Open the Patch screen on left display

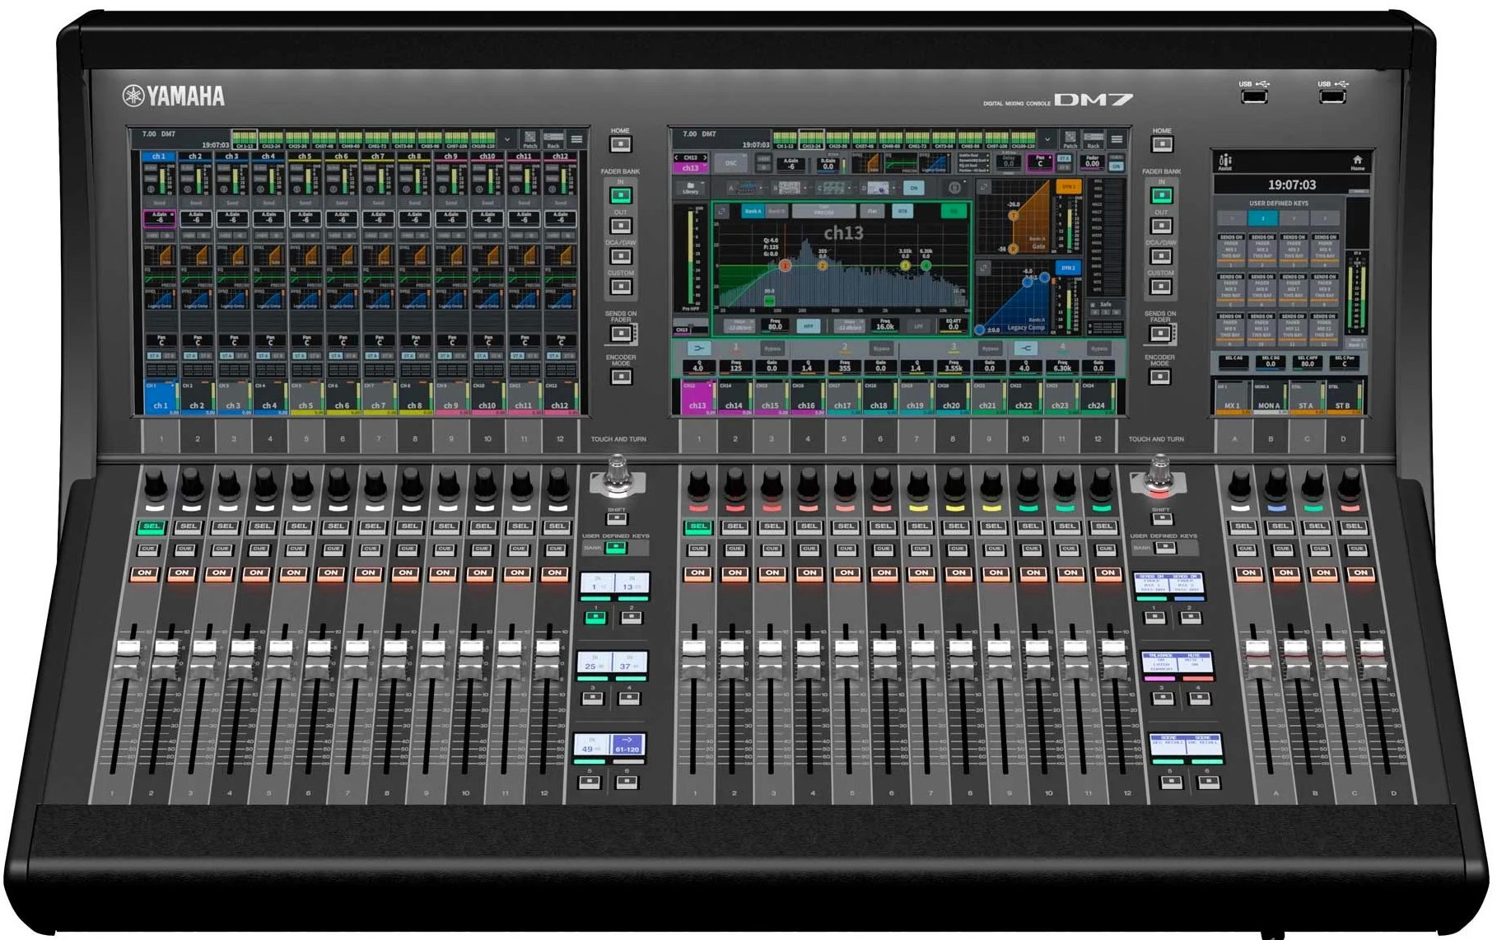click(x=530, y=138)
